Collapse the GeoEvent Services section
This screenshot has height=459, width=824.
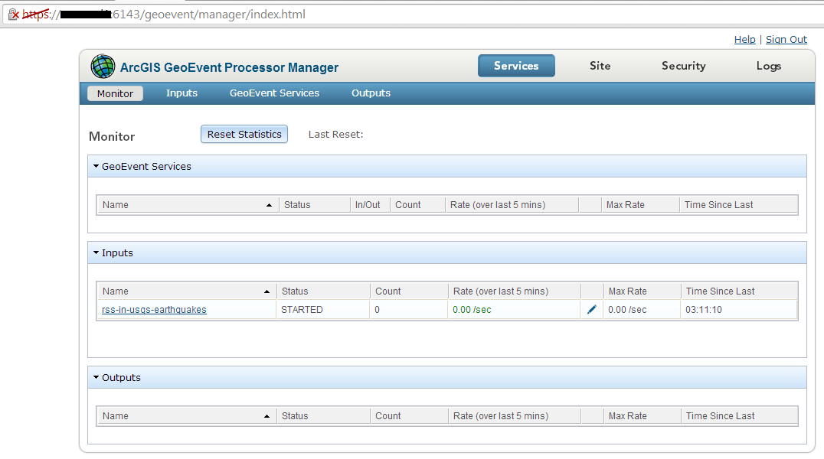click(96, 166)
